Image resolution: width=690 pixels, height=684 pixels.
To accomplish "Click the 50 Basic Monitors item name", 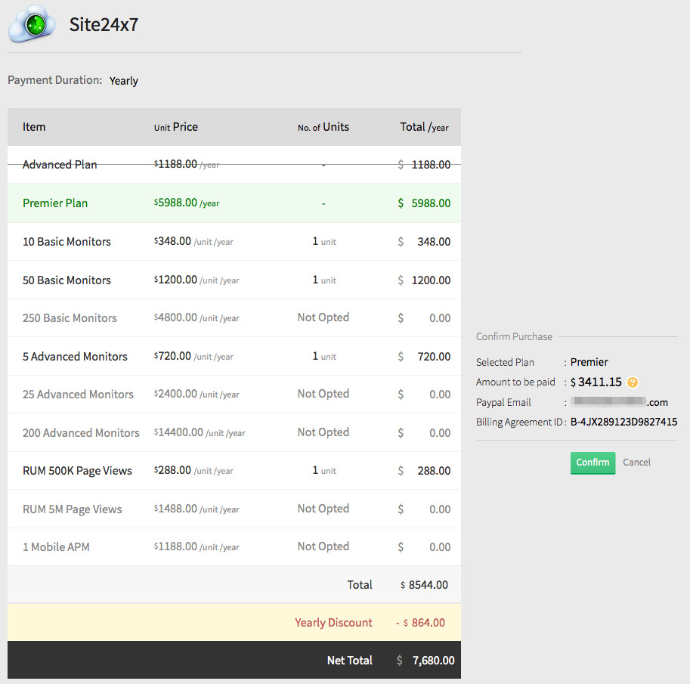I will click(67, 280).
